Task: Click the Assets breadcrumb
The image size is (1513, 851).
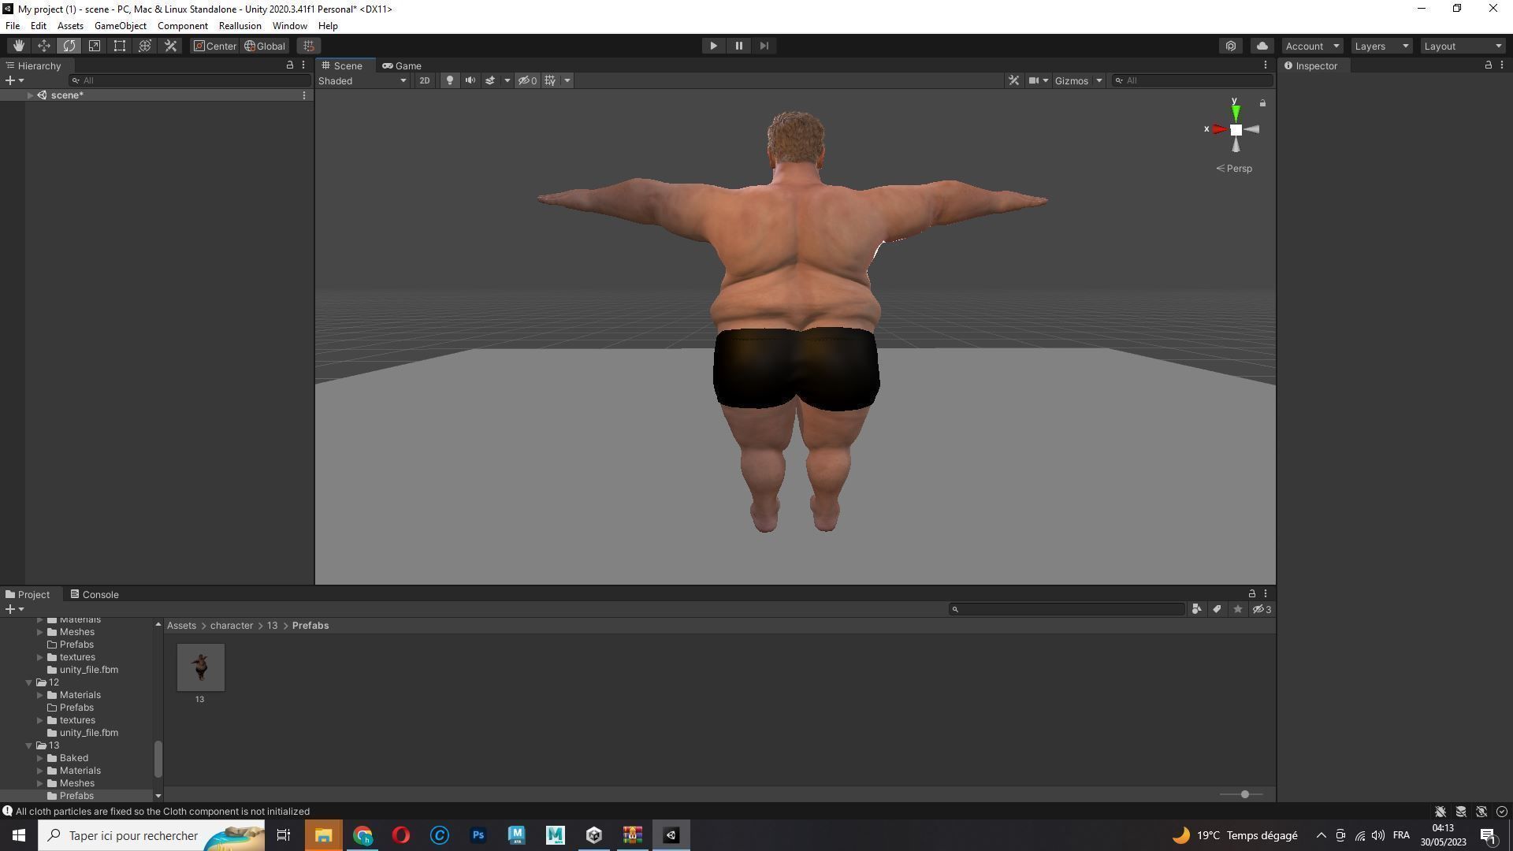Action: (181, 626)
